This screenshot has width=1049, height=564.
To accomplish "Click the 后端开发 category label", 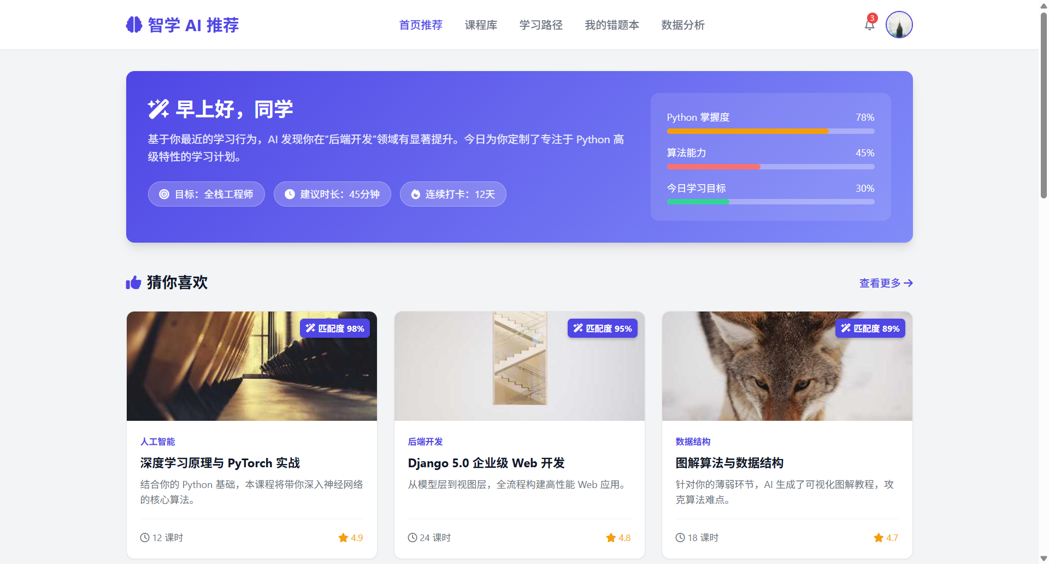I will (426, 442).
